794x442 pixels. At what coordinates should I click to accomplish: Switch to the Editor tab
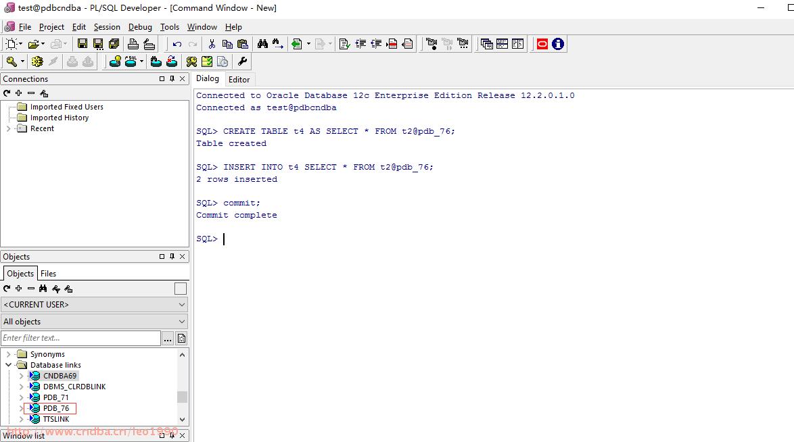tap(239, 80)
